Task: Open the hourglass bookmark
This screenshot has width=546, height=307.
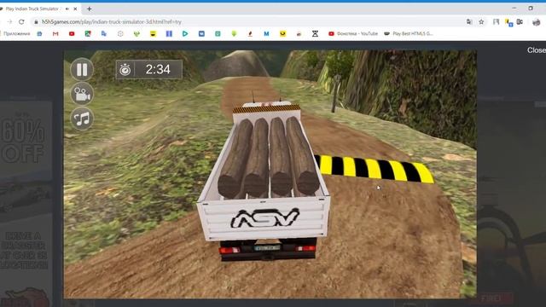Action: tap(315, 34)
